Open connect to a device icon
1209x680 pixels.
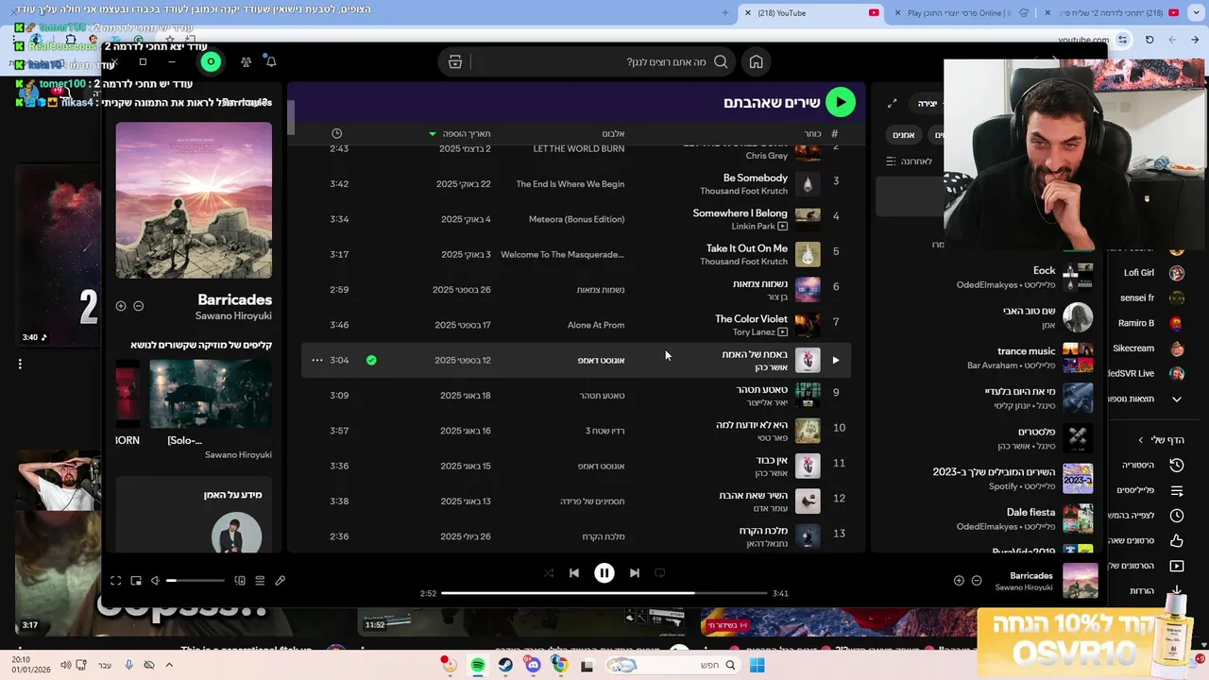click(240, 581)
